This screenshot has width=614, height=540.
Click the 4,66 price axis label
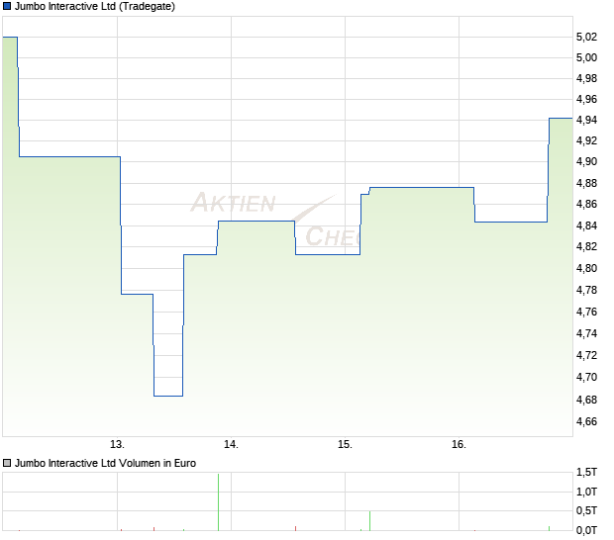(586, 422)
